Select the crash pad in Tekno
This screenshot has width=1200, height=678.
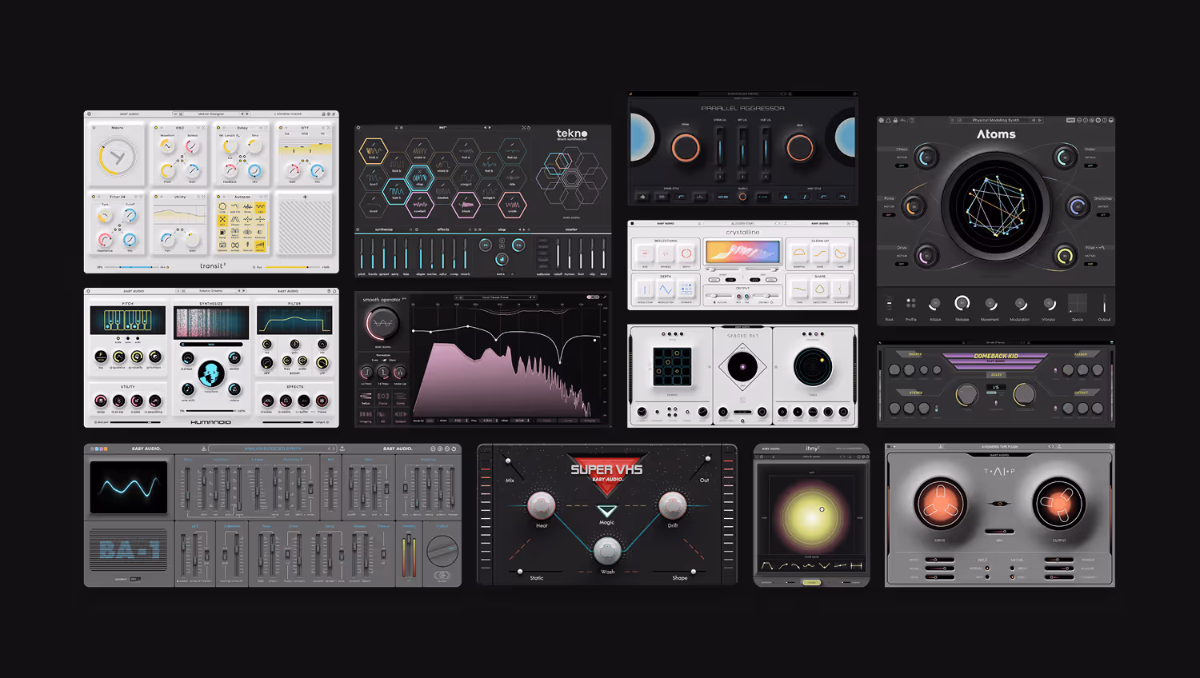coord(512,205)
